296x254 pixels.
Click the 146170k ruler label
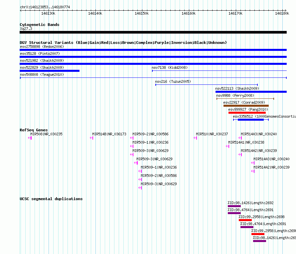(235, 13)
